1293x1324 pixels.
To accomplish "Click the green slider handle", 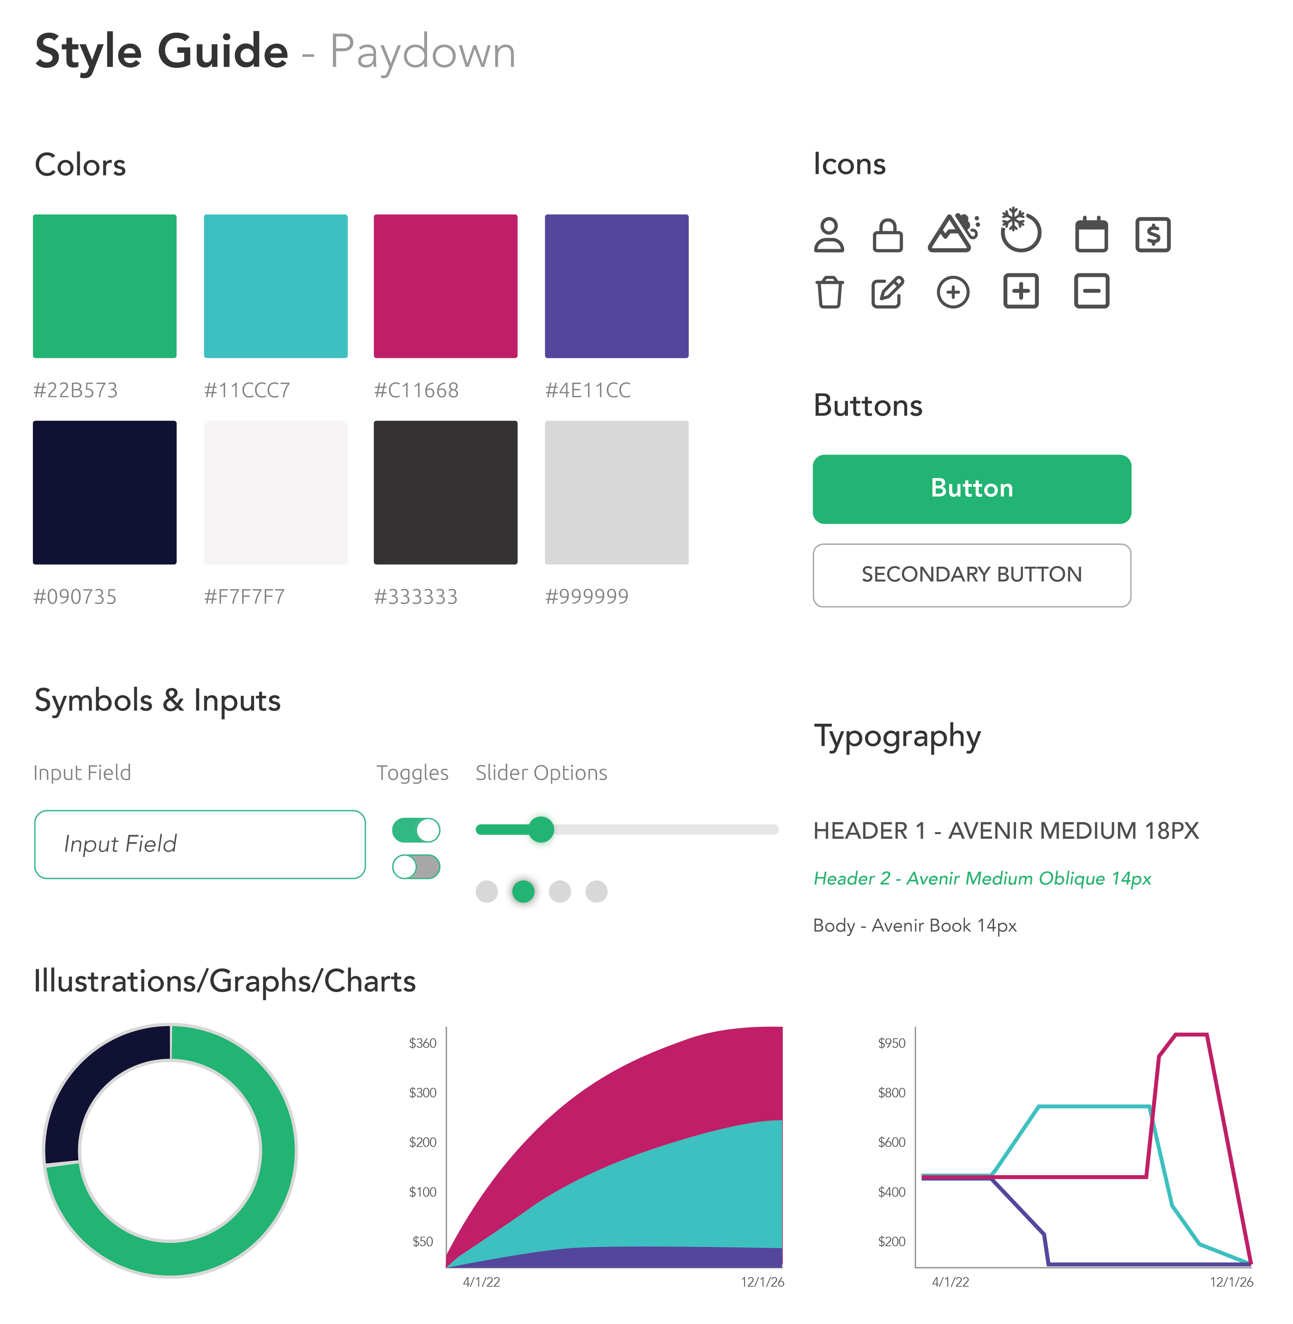I will [x=541, y=829].
